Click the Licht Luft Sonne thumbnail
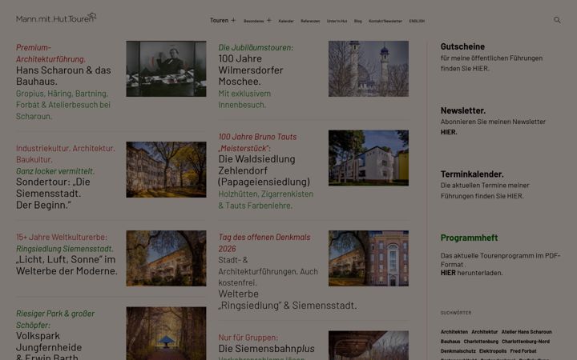 pos(166,258)
